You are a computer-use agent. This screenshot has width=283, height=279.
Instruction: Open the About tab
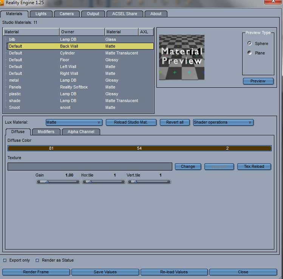[156, 14]
